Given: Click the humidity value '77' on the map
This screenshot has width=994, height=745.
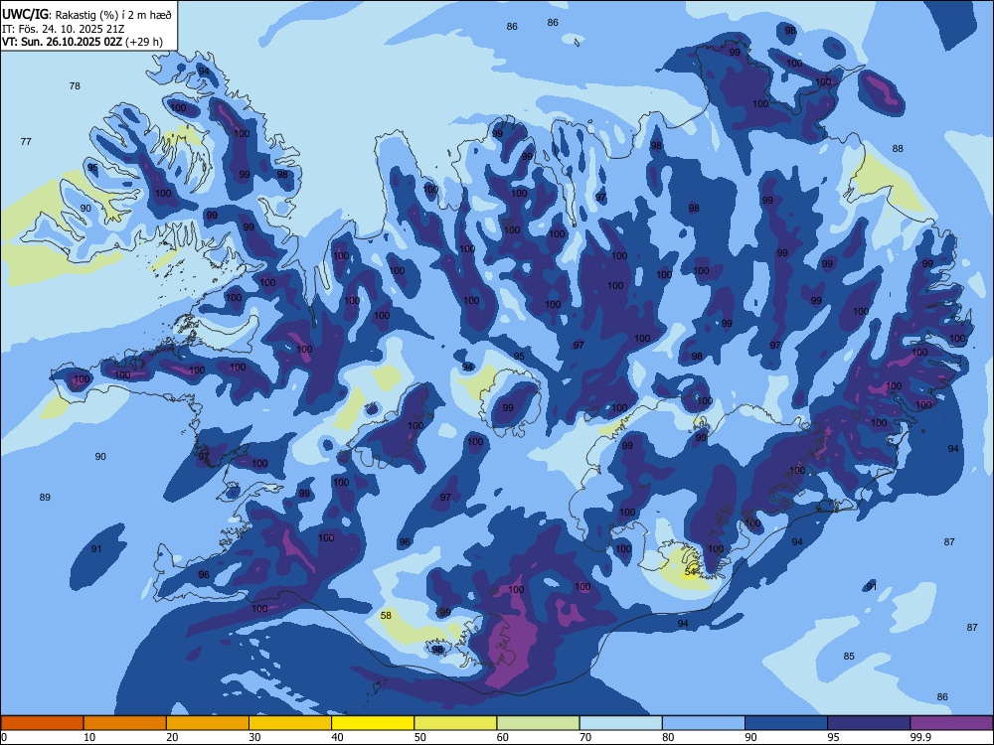Looking at the screenshot, I should click(x=26, y=142).
